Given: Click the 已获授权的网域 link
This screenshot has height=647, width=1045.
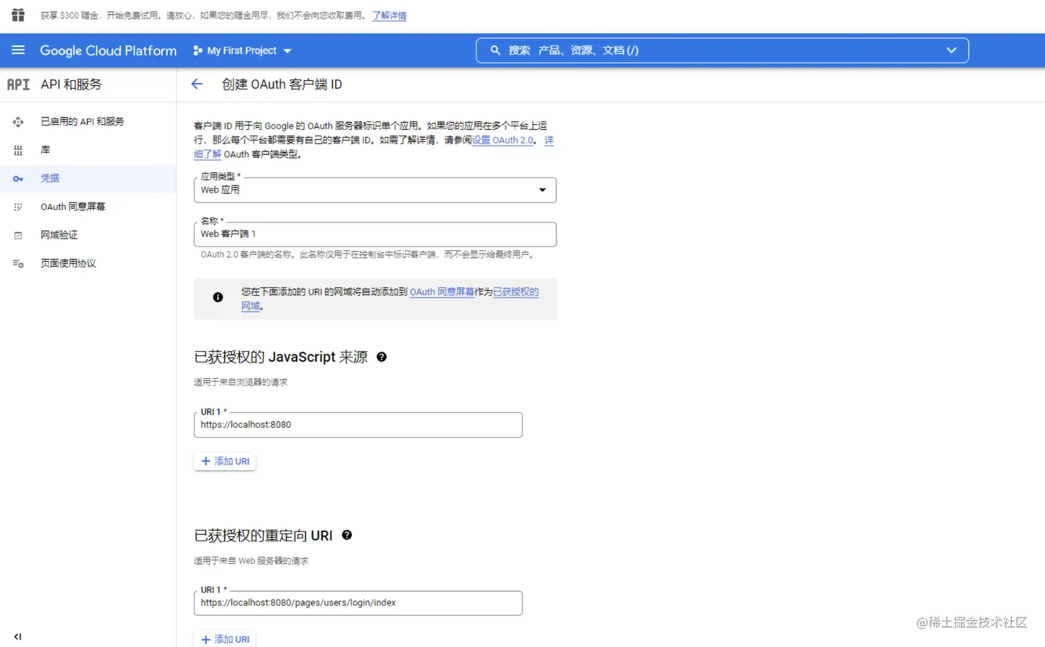Looking at the screenshot, I should 516,292.
